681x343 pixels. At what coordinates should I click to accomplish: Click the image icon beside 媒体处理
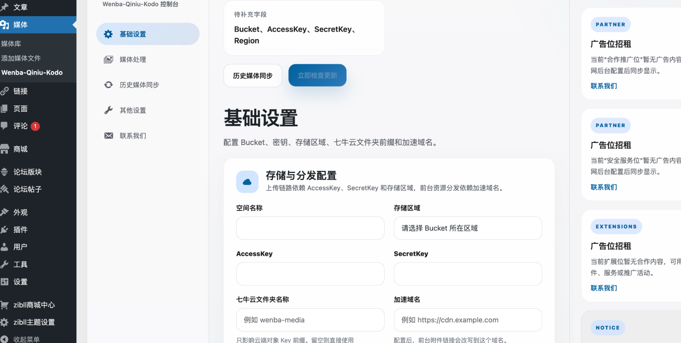[x=108, y=60]
